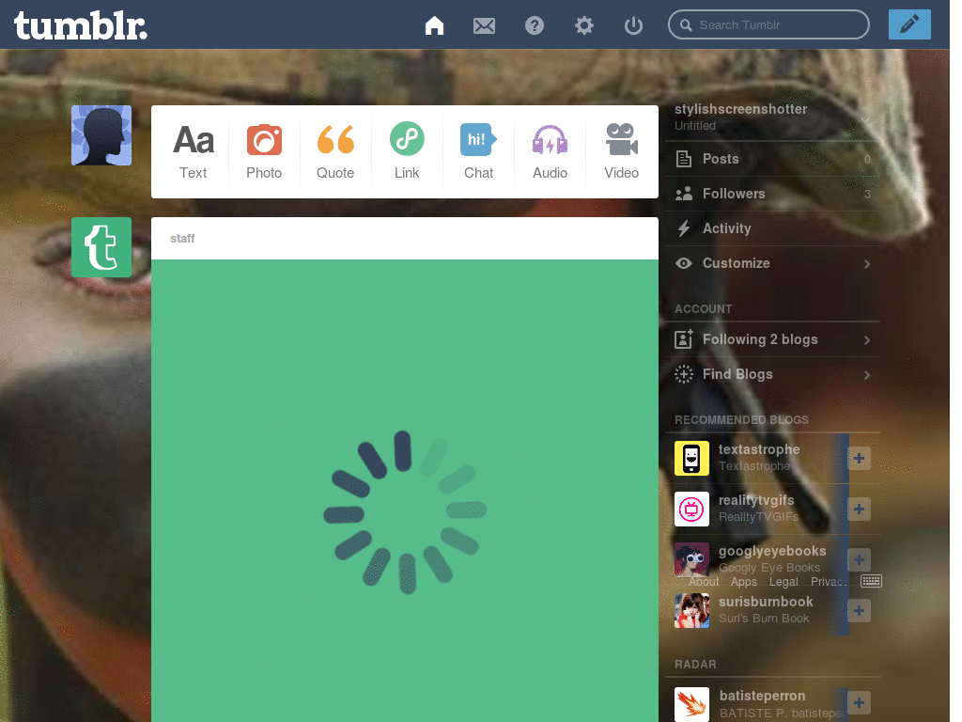Follow realitytvgifs with the plus button
This screenshot has height=722, width=962.
(859, 509)
